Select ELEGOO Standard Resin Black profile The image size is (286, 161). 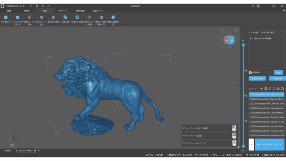tap(266, 94)
